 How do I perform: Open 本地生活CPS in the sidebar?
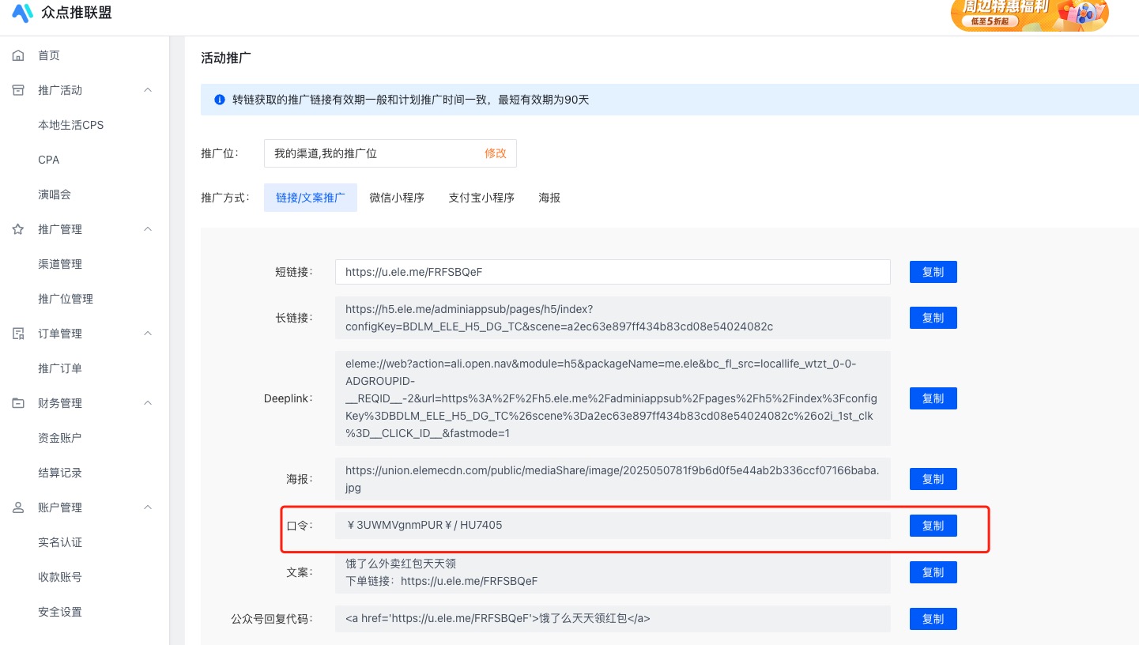point(71,125)
